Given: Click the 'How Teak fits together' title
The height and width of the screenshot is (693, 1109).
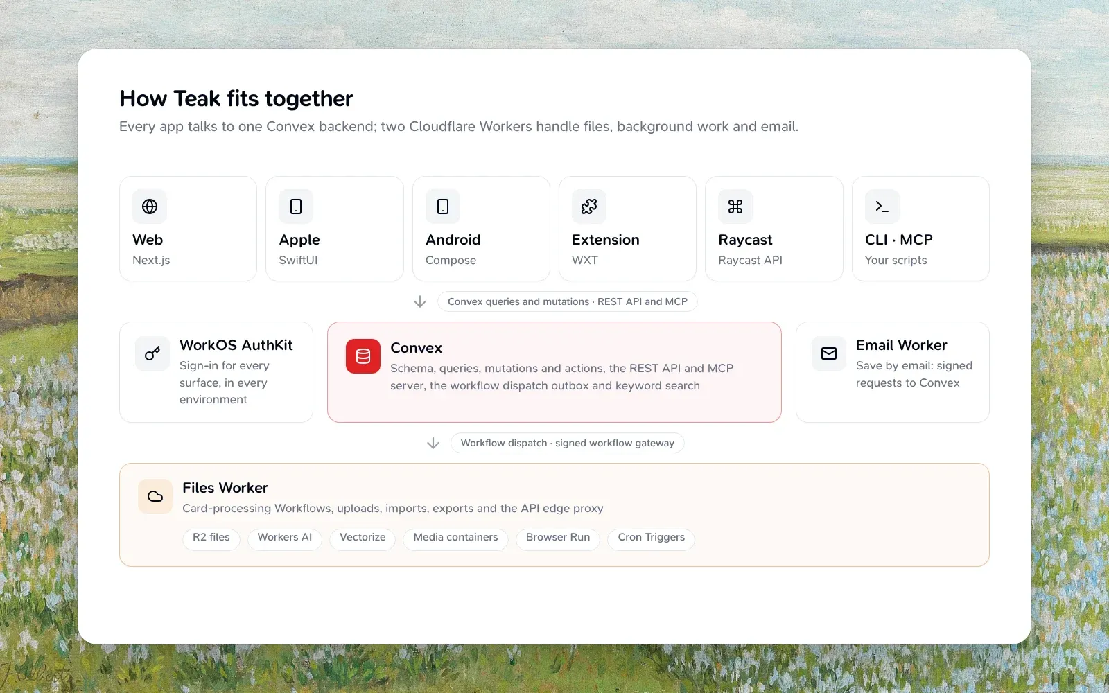Looking at the screenshot, I should coord(236,99).
